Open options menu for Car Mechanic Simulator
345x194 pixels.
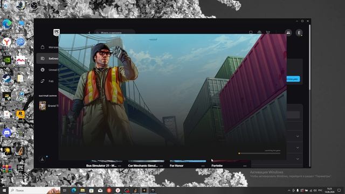click(x=161, y=166)
